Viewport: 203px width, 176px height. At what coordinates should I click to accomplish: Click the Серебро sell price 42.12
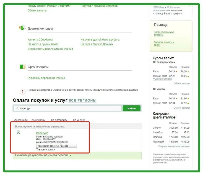point(186,132)
